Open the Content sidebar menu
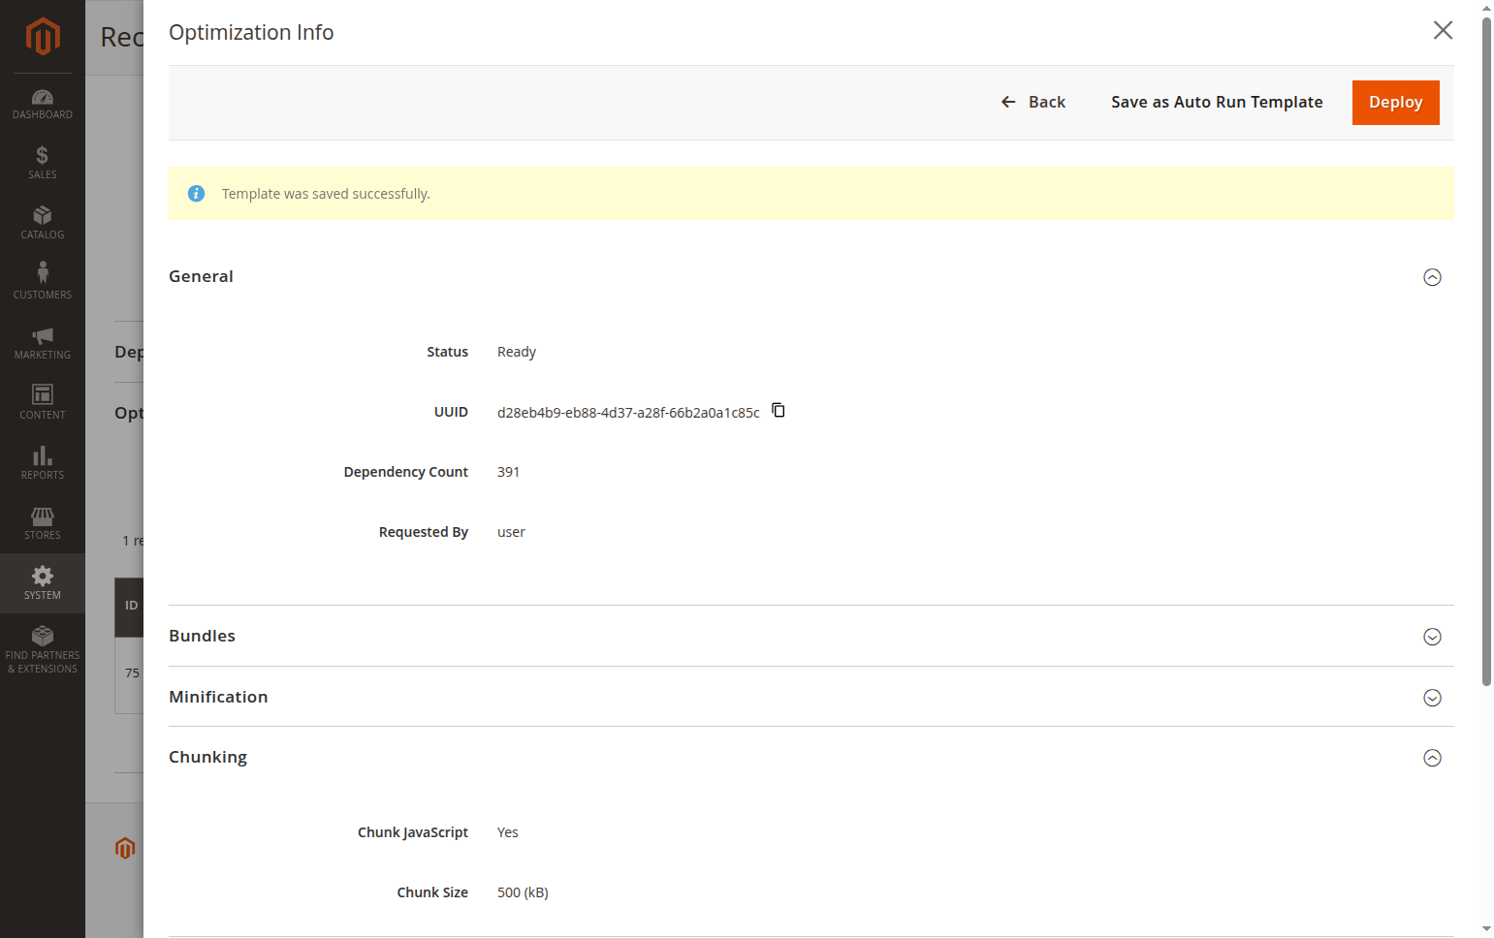1494x938 pixels. (43, 403)
